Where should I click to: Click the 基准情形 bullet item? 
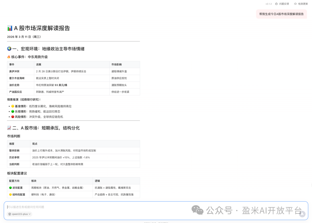click(41, 106)
